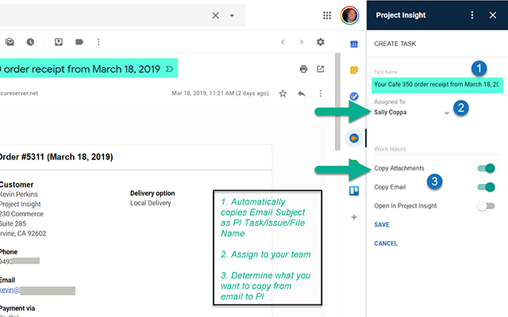Open the Google apps grid
508x317 pixels.
(x=327, y=15)
